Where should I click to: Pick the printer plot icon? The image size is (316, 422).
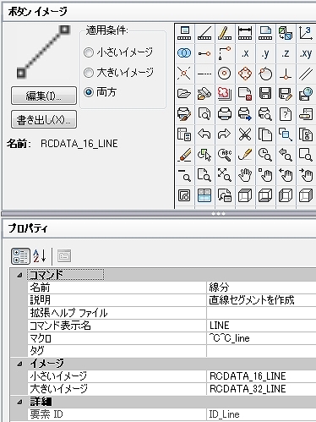(225, 114)
